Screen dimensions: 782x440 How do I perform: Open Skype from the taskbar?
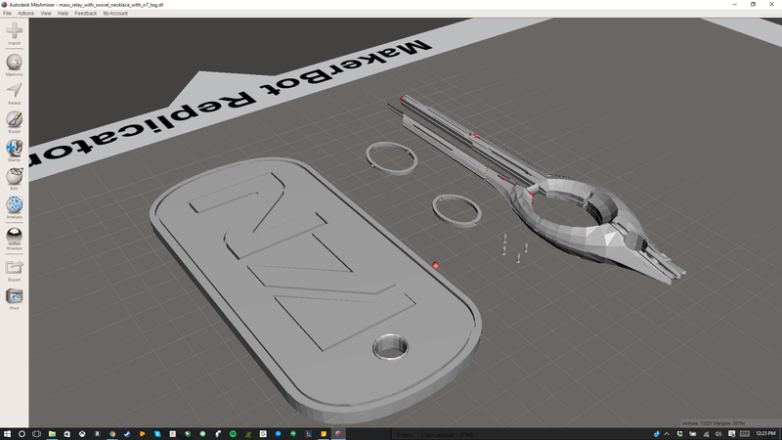pos(157,433)
